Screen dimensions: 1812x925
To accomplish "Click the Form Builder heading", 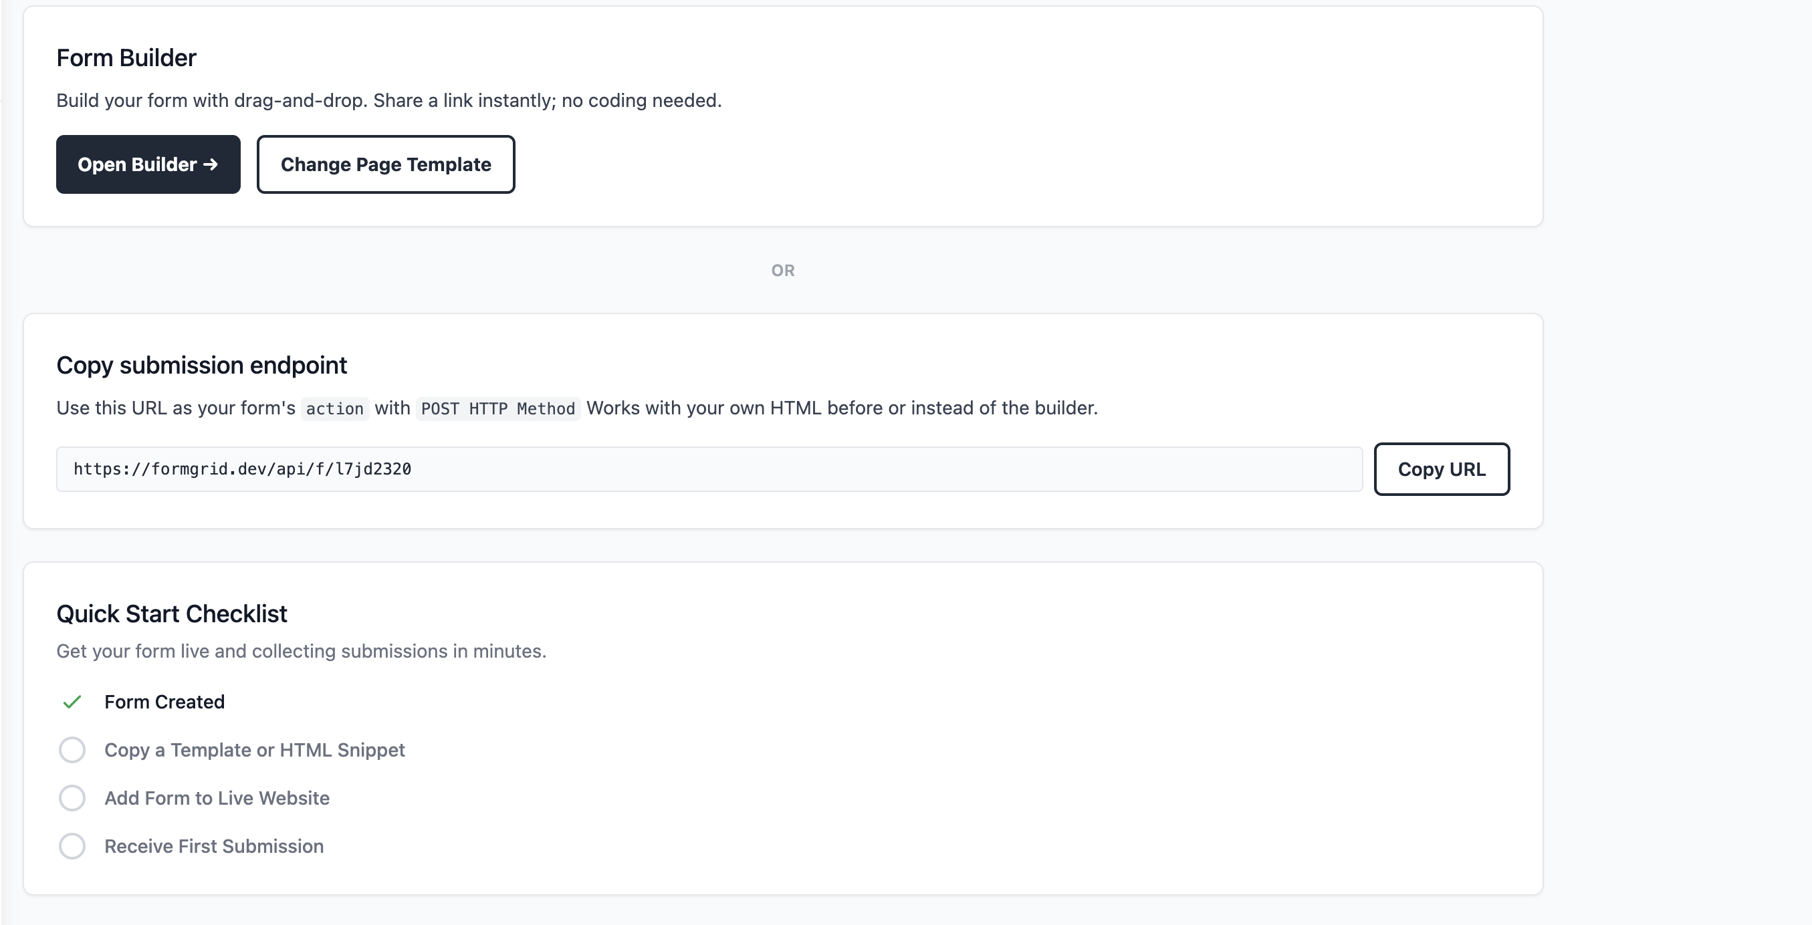I will coord(126,57).
